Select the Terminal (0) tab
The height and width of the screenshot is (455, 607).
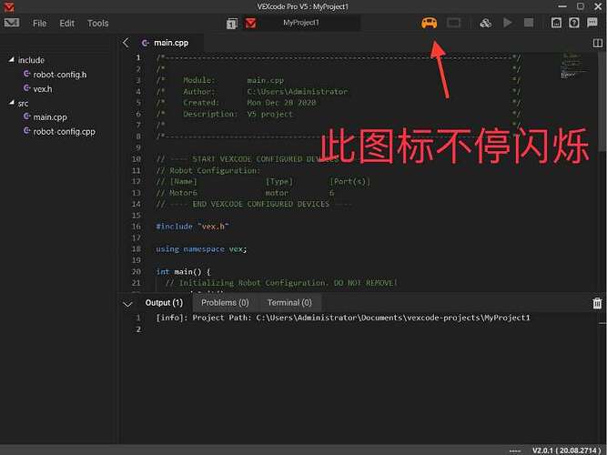289,303
